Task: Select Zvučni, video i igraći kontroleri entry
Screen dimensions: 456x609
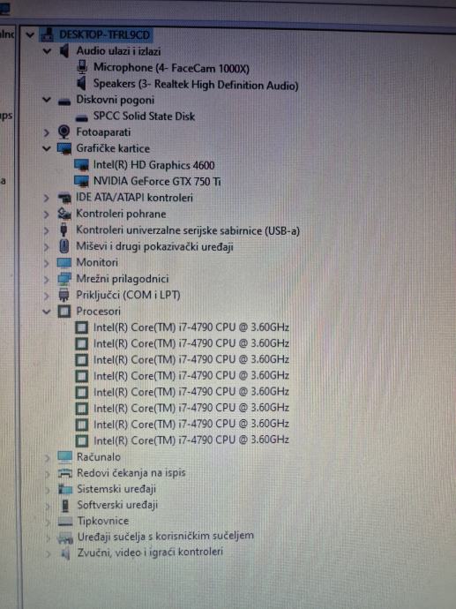Action: (150, 552)
